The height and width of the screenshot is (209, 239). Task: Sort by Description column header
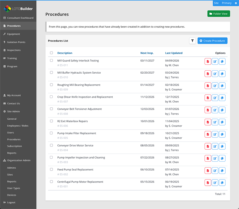pos(65,53)
